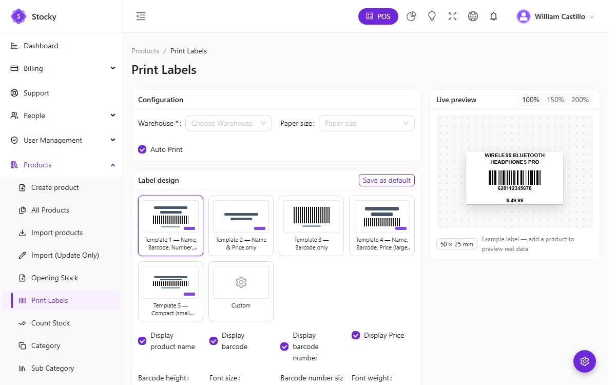Set live preview zoom to 150%
The width and height of the screenshot is (616, 385).
[555, 100]
